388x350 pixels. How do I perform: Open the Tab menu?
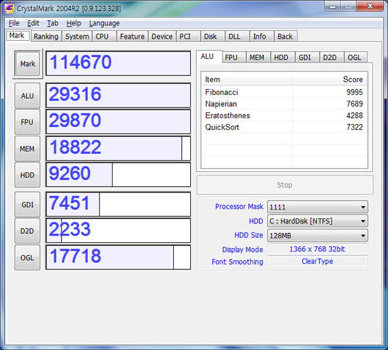coord(52,23)
